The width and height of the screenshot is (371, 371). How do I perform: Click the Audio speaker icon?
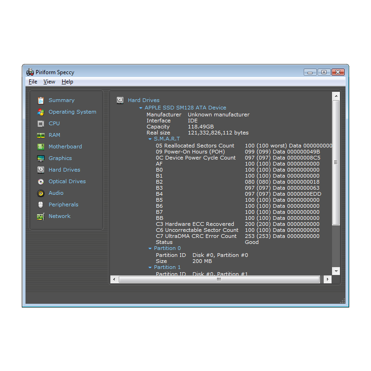41,193
